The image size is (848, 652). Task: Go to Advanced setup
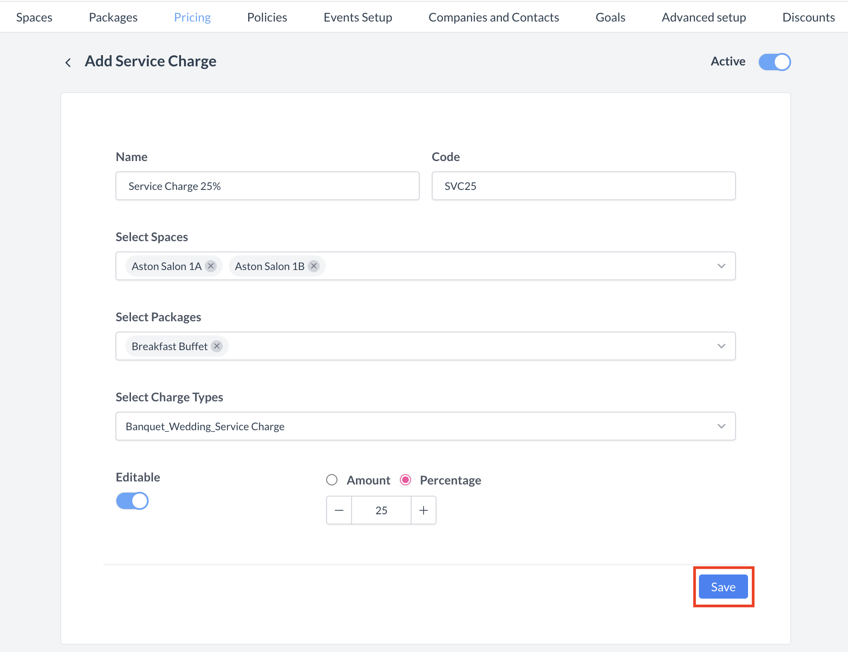704,17
